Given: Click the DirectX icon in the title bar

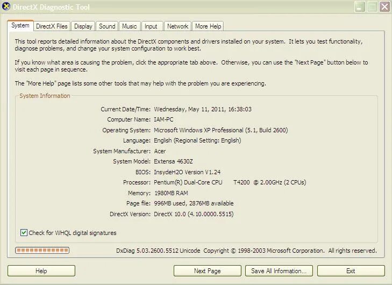Looking at the screenshot, I should (x=6, y=6).
